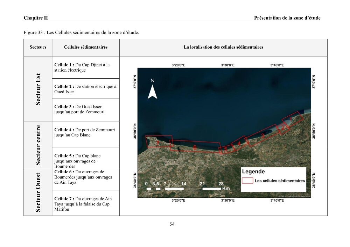Click the red cell 3 rectangle on map
The width and height of the screenshot is (350, 247).
(263, 136)
